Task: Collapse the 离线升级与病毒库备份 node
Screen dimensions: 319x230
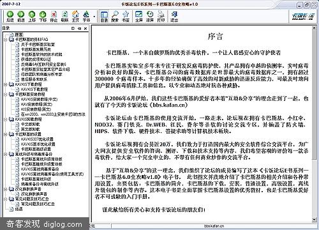Action: [x=6, y=155]
